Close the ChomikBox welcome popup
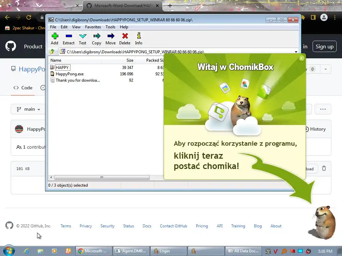Screen dimensions: 342x256 [301, 58]
